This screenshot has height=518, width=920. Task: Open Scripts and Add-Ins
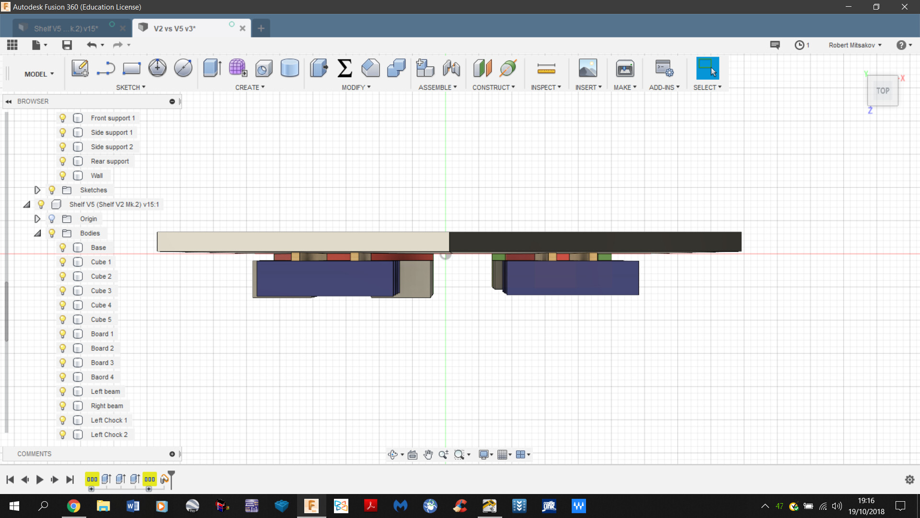click(664, 68)
